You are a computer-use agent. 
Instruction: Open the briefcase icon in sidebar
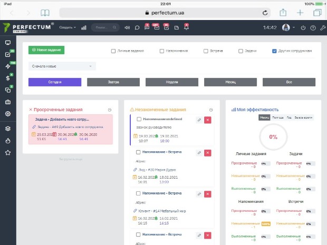tap(8, 102)
